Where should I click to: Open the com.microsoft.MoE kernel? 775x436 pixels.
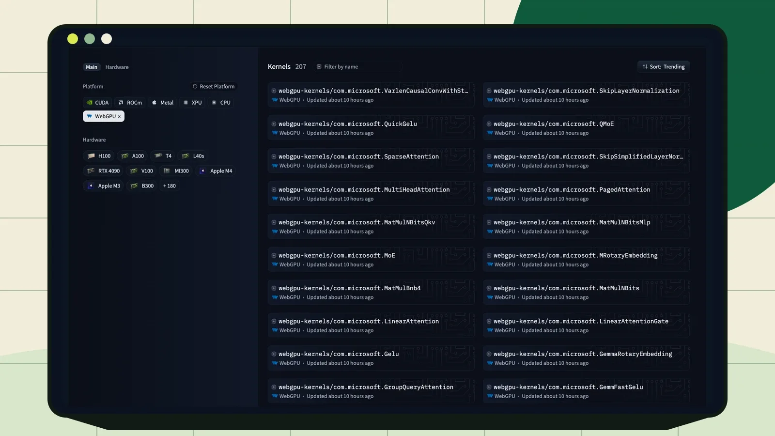(371, 260)
